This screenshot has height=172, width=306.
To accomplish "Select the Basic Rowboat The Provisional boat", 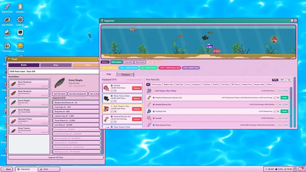I will pyautogui.click(x=29, y=93).
